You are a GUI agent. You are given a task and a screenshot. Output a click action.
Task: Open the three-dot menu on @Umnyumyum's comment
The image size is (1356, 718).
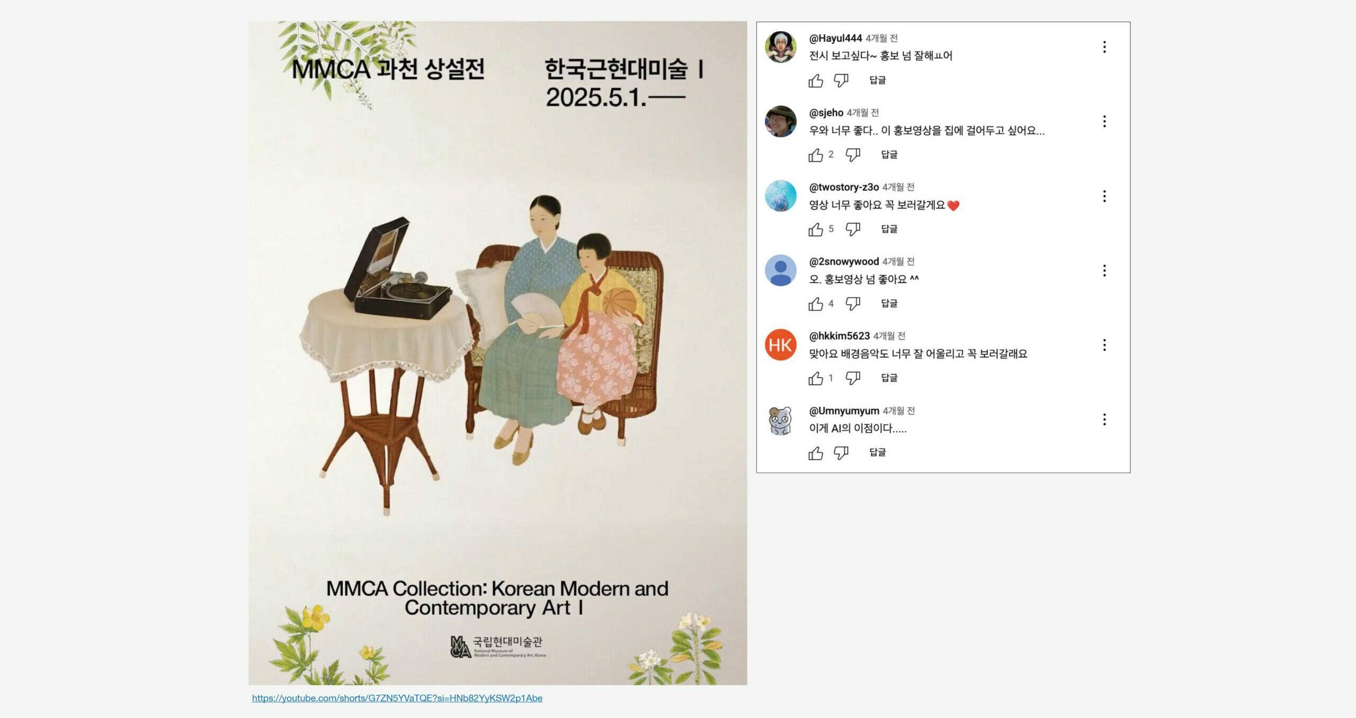pyautogui.click(x=1104, y=420)
